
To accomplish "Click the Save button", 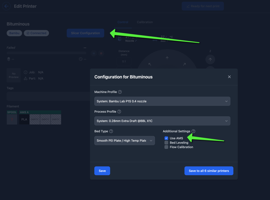I will point(102,171).
